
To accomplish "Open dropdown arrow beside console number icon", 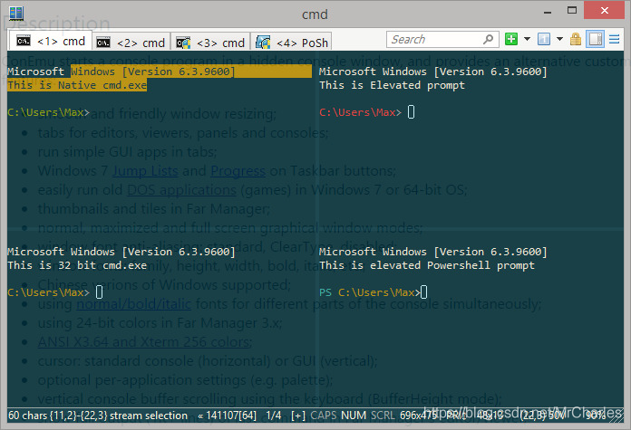I will click(559, 39).
